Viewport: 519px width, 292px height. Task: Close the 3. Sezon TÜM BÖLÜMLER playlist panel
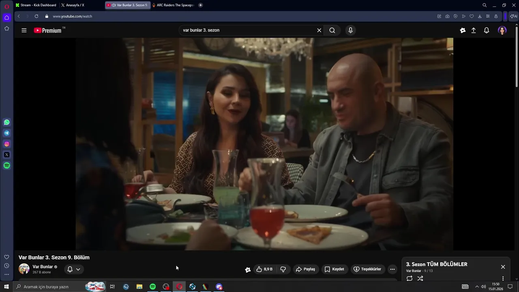[x=503, y=267]
